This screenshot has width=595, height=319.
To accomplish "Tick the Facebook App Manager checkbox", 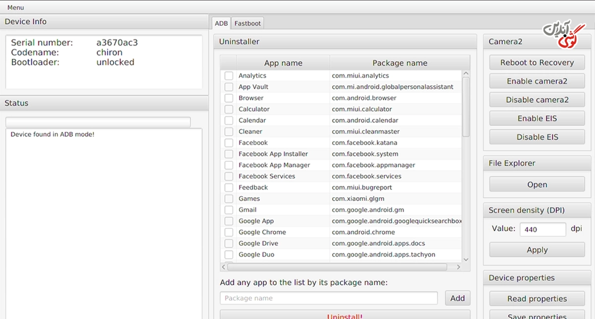I will 229,165.
